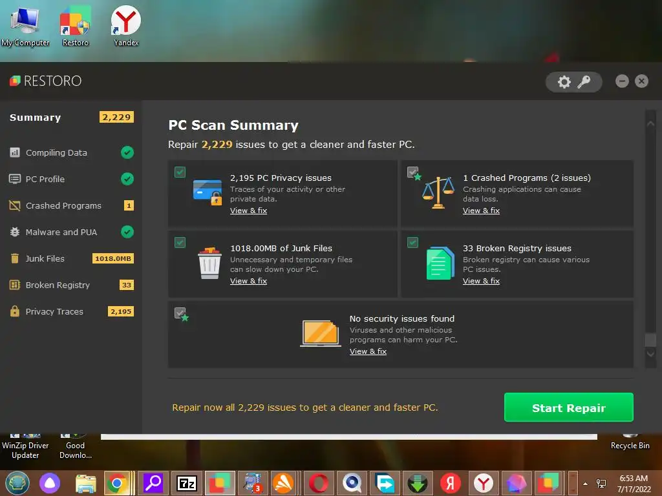Viewport: 662px width, 496px height.
Task: Open Junk Files section
Action: point(71,258)
